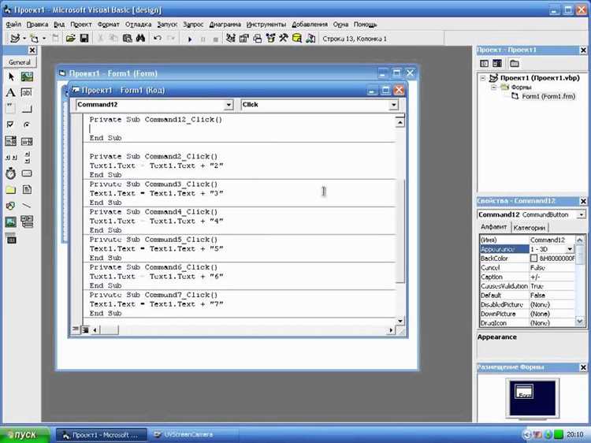Click the Add Form toolbar icon
Image resolution: width=591 pixels, height=443 pixels.
tap(35, 39)
